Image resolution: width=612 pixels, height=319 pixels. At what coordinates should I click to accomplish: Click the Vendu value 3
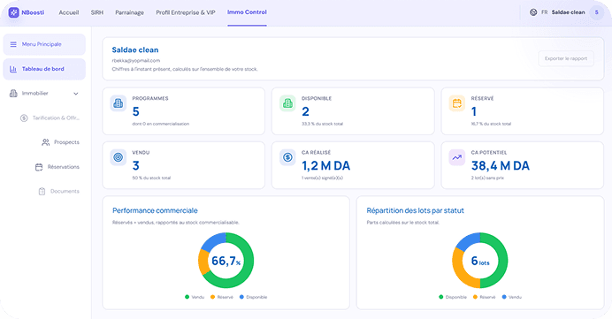coord(136,166)
